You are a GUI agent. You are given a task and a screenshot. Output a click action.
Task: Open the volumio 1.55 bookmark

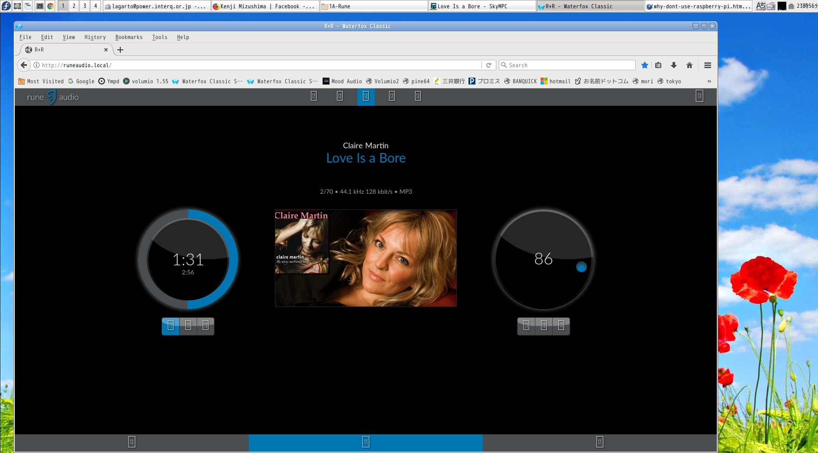pyautogui.click(x=145, y=81)
